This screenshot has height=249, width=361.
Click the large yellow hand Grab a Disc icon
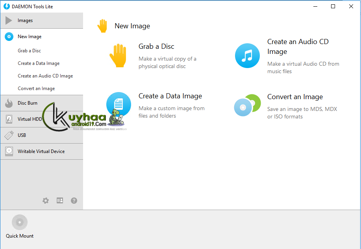118,55
